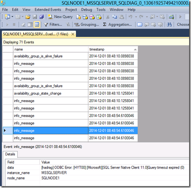
Task: Open the Tools menu
Action: (101, 9)
